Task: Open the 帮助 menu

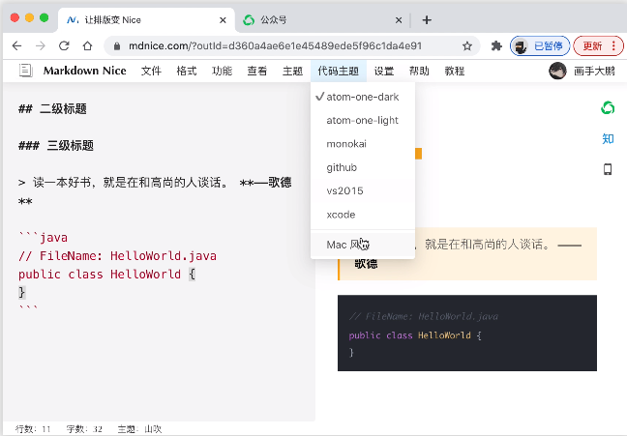Action: point(419,72)
